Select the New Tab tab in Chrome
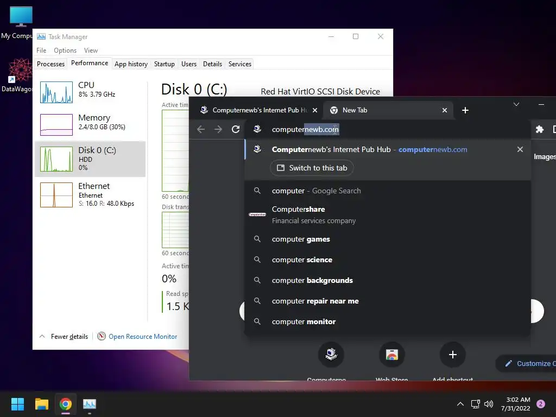Image resolution: width=556 pixels, height=417 pixels. click(387, 110)
